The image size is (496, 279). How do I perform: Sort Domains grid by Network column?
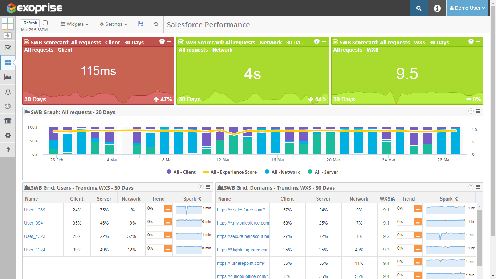[359, 199]
